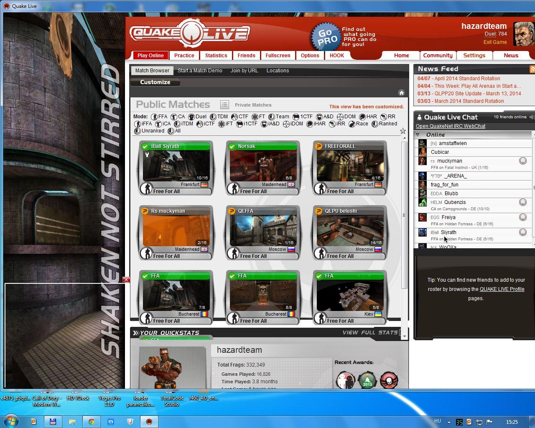The height and width of the screenshot is (428, 535).
Task: Open Private Matches view
Action: click(253, 105)
